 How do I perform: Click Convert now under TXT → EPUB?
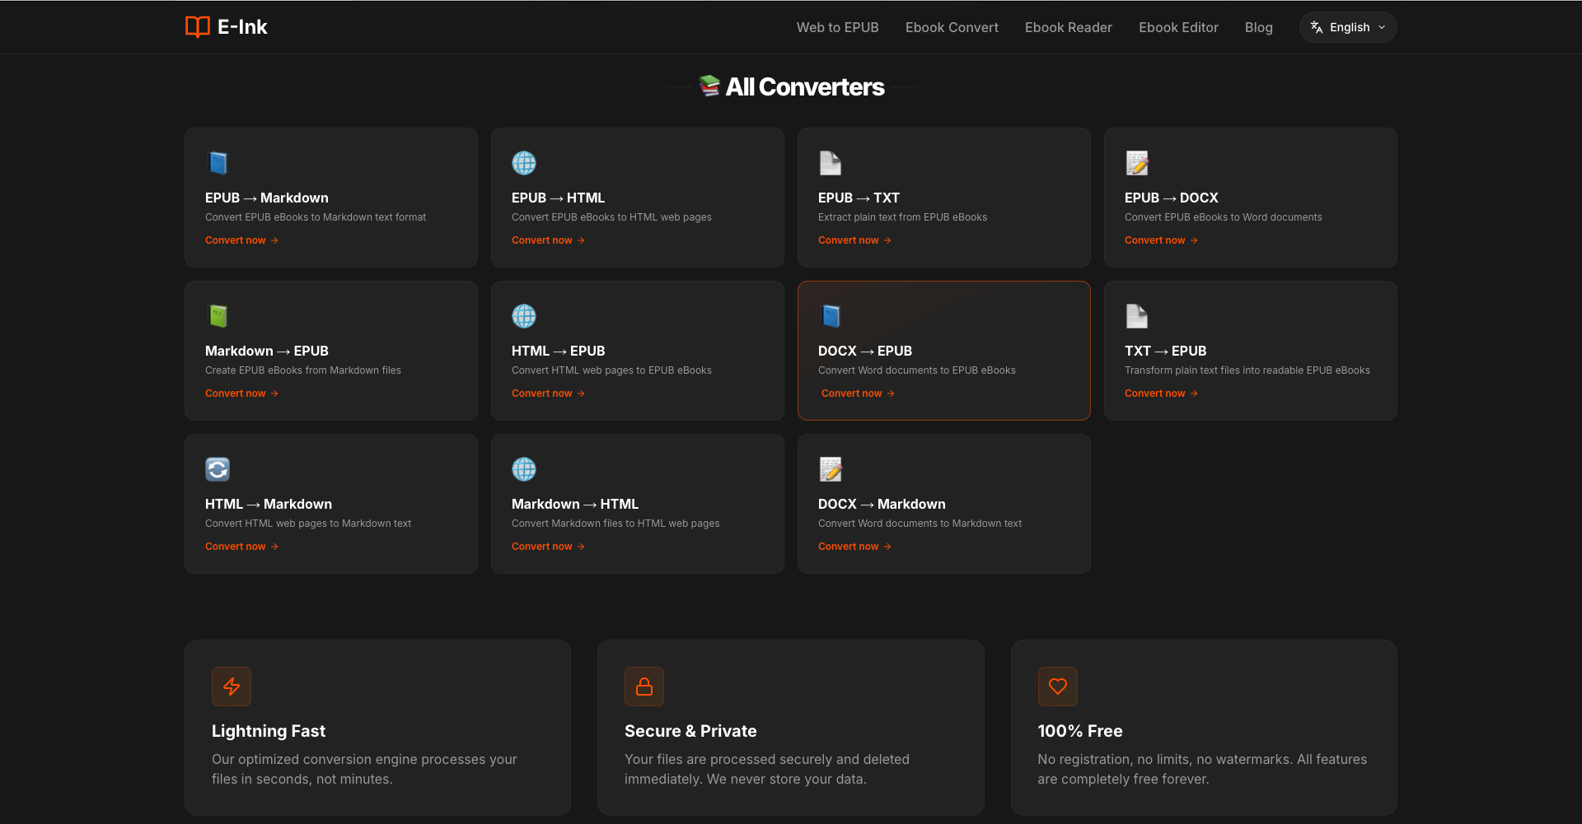tap(1162, 393)
